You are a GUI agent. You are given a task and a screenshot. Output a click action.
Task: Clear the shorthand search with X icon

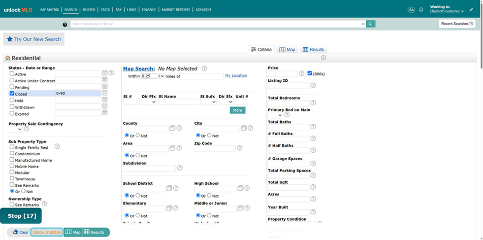point(363,24)
